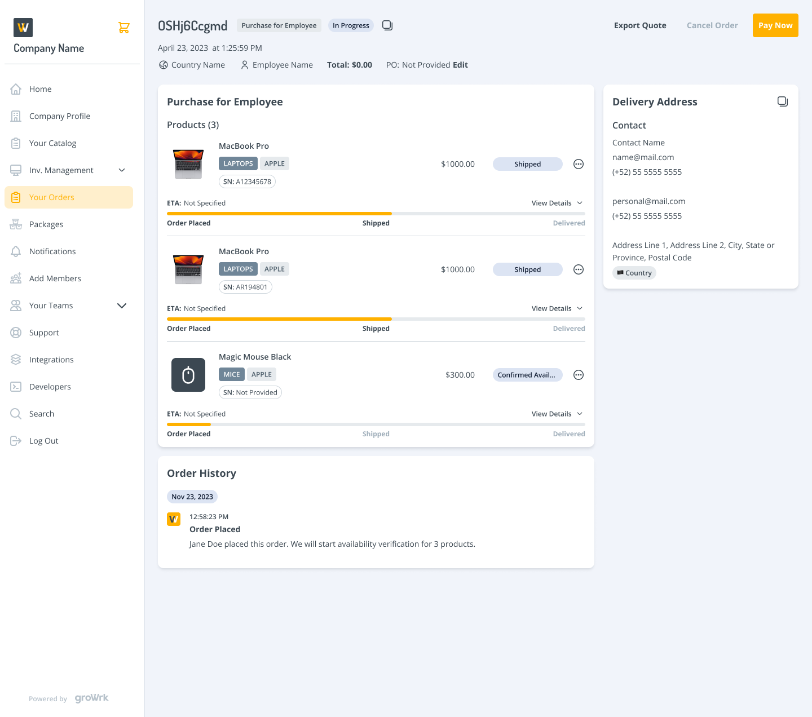Copy the order ID next to In Progress
The height and width of the screenshot is (717, 812).
click(387, 25)
